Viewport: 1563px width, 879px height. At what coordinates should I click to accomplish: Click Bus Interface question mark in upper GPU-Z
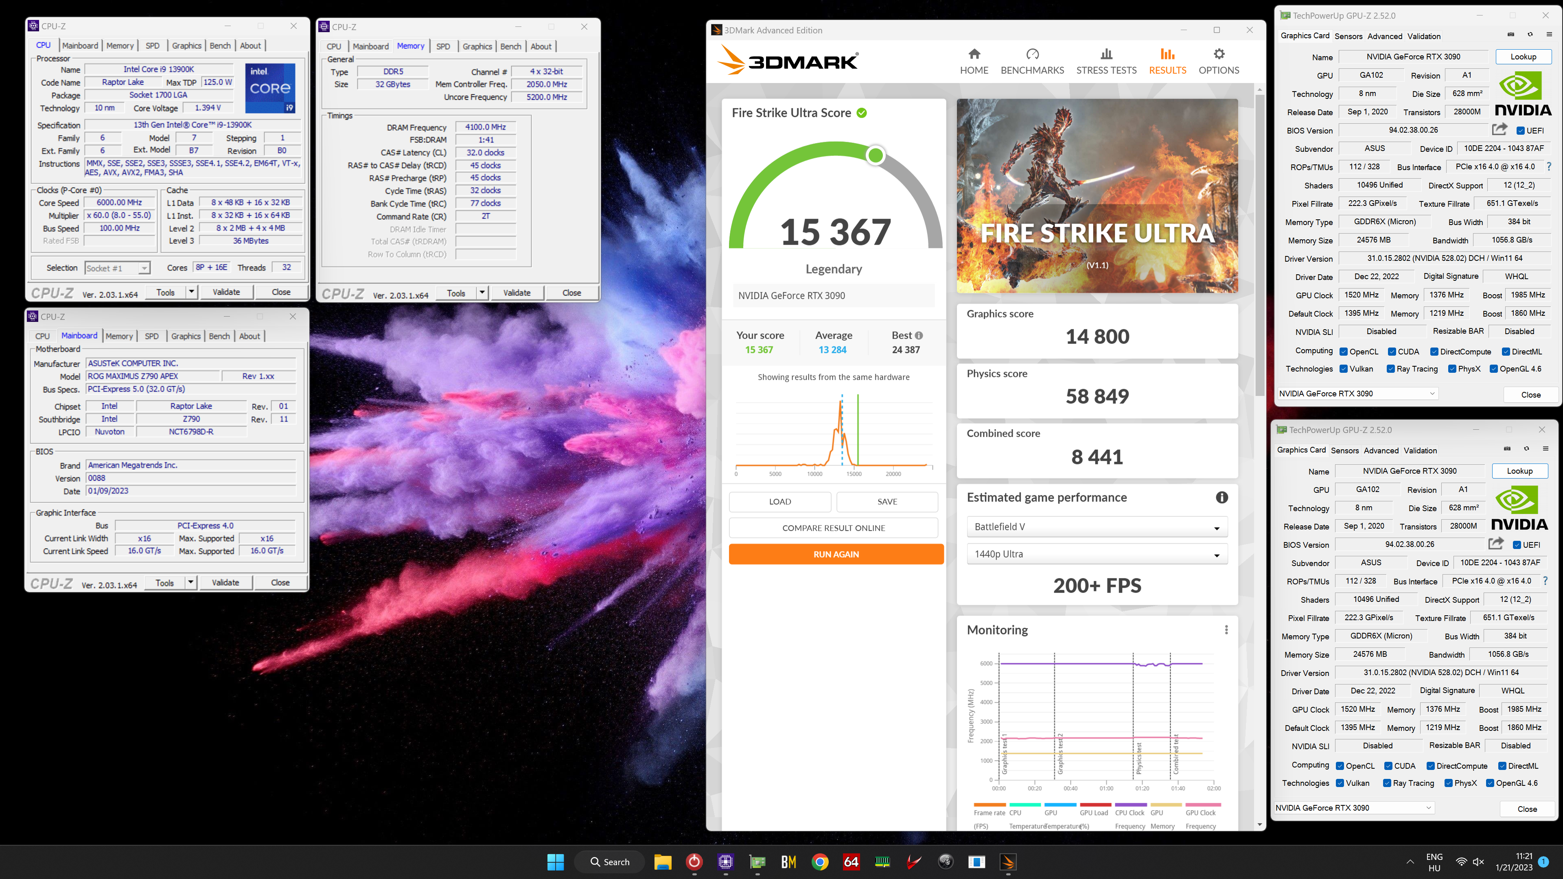(x=1549, y=166)
